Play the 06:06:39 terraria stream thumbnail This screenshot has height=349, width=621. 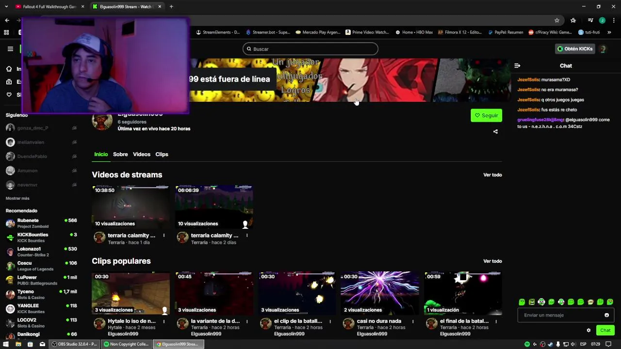[x=214, y=207]
